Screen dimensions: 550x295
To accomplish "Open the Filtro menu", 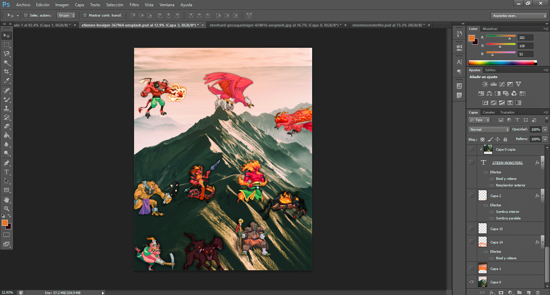I will (x=134, y=5).
